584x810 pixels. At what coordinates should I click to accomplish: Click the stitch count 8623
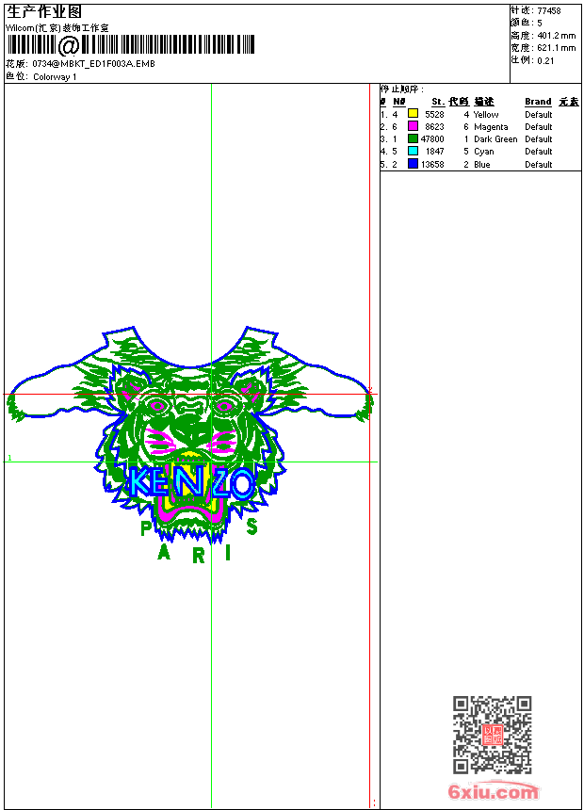(x=434, y=127)
